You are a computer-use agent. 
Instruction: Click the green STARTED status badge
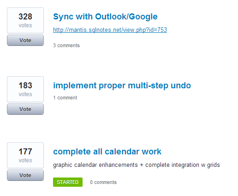[68, 182]
